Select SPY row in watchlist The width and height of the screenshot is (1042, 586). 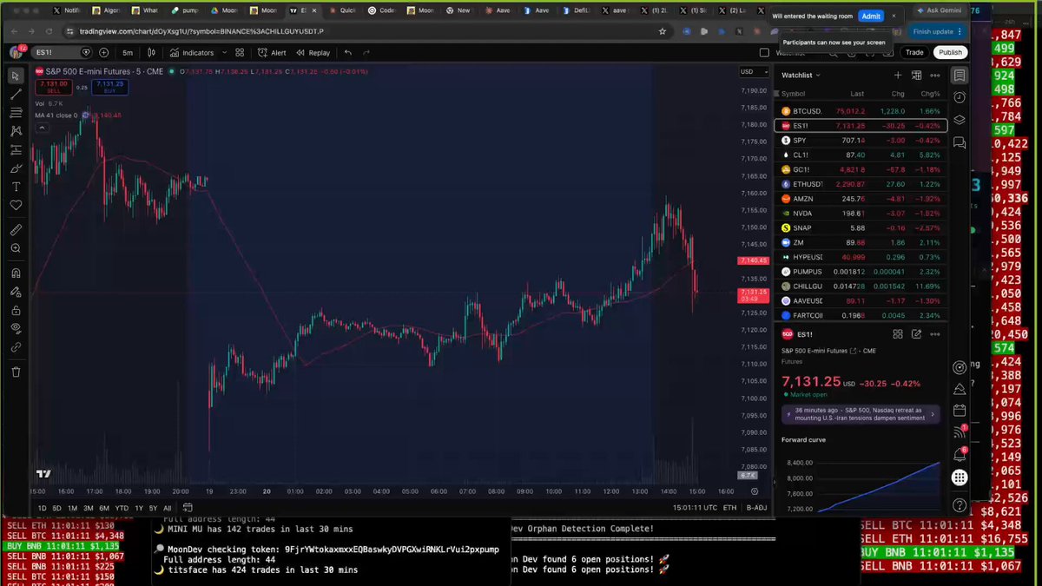point(861,140)
